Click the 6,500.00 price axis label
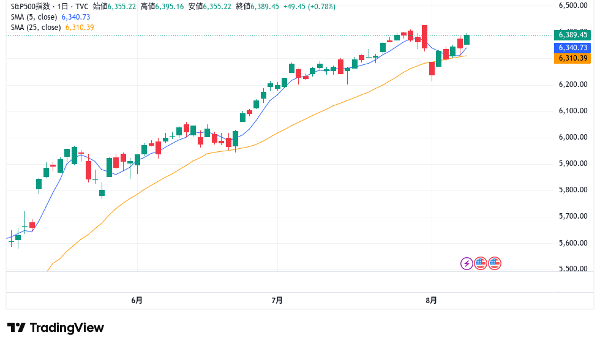The image size is (600, 346). (573, 6)
